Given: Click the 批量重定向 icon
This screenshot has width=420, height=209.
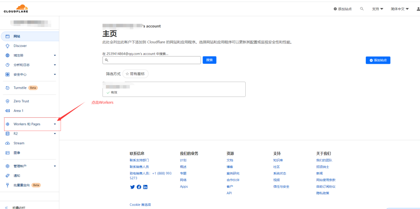Looking at the screenshot, I should (x=8, y=185).
